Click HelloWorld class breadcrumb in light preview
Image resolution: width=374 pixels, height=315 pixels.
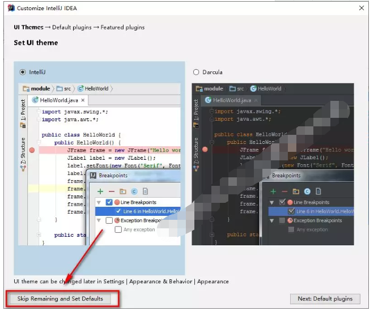tap(93, 89)
